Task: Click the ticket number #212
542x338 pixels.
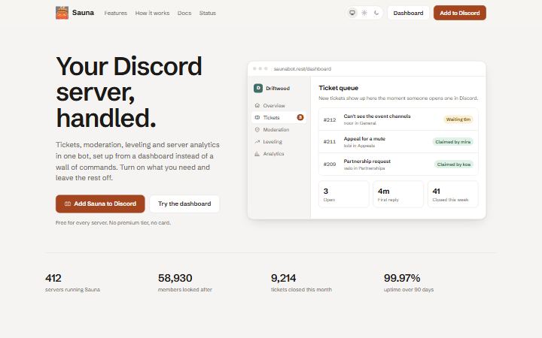Action: (330, 119)
